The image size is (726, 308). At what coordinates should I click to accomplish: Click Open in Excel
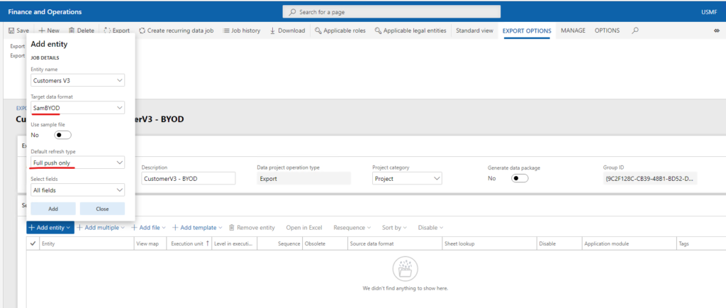pos(303,227)
